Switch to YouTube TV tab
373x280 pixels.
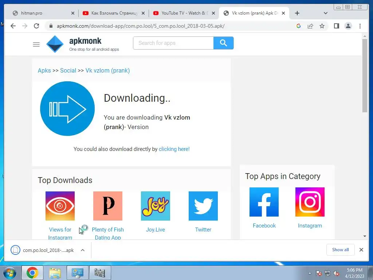pyautogui.click(x=185, y=13)
